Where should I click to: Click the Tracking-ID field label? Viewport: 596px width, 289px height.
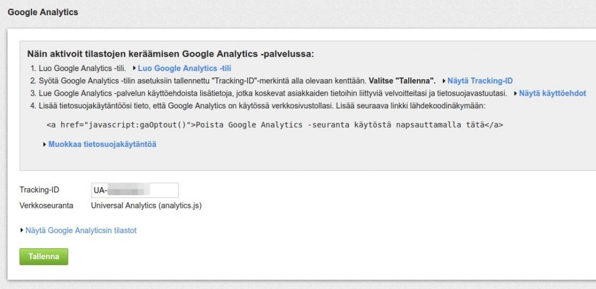[40, 190]
